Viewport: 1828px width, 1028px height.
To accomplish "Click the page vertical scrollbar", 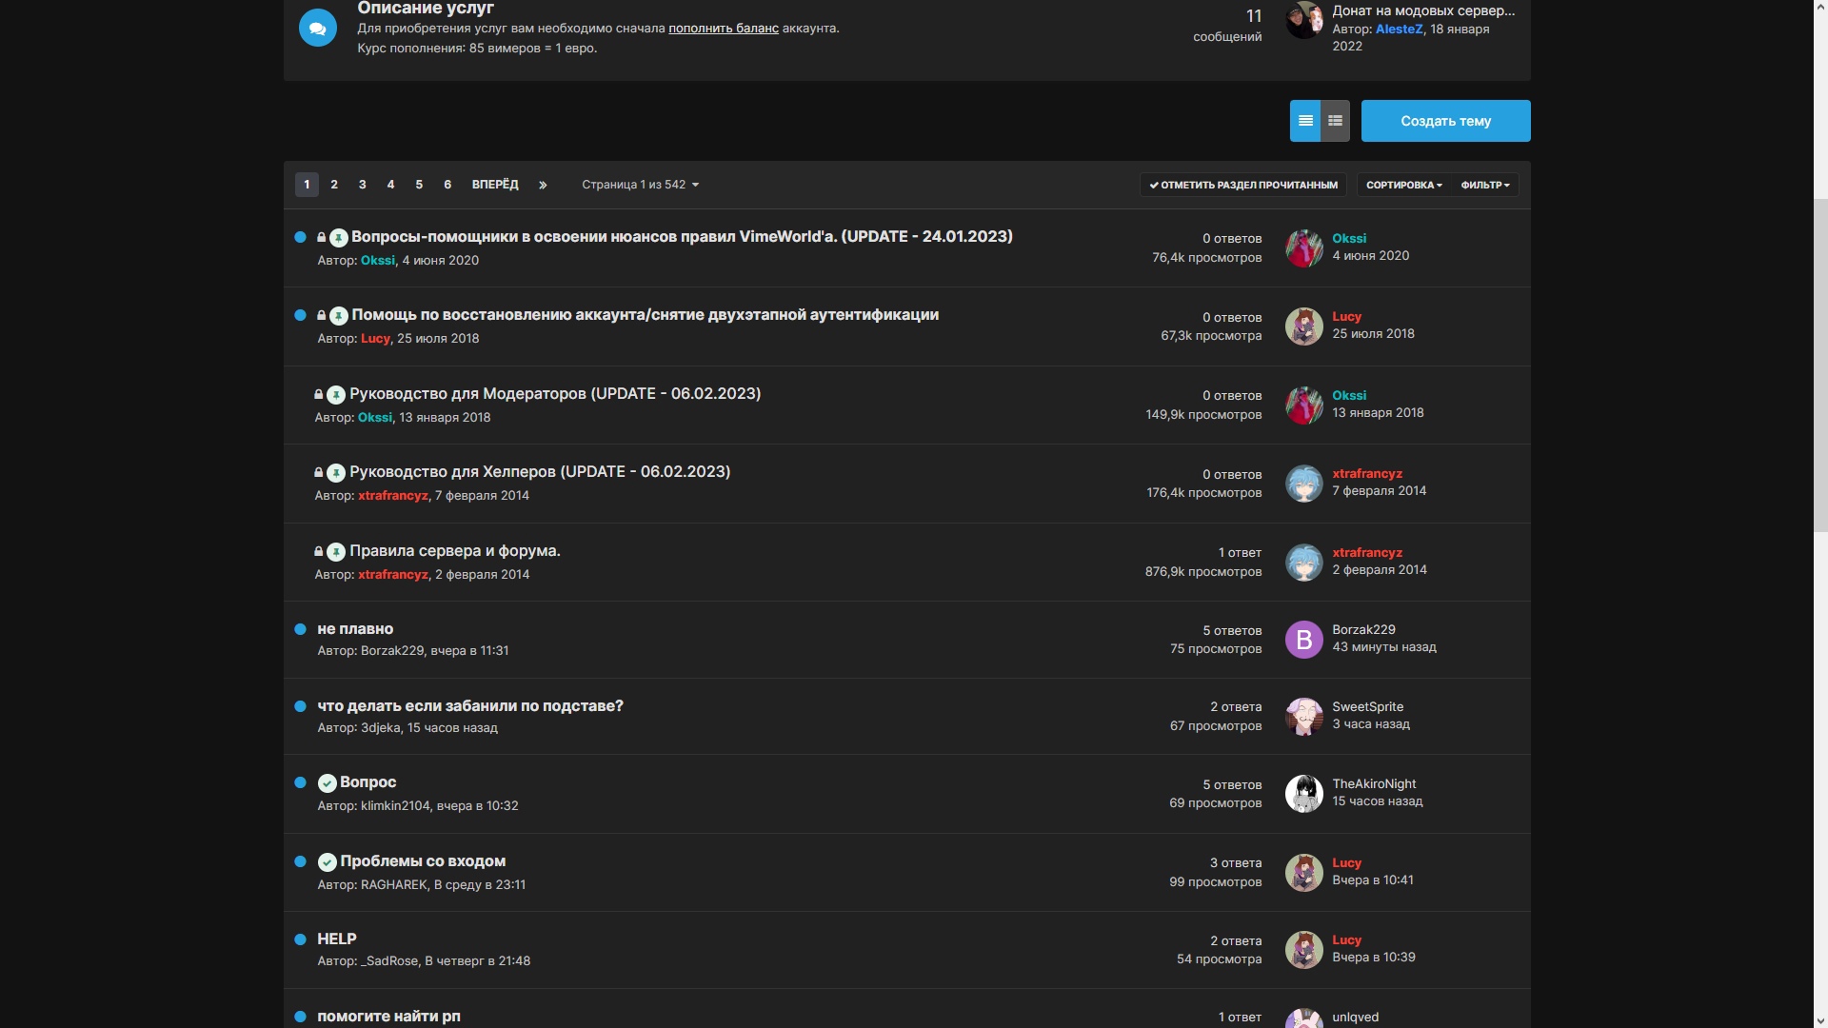I will coord(1819,366).
